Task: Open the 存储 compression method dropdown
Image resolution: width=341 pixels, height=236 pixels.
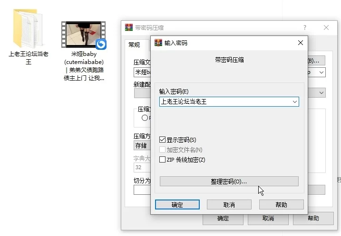Action: tap(142, 145)
